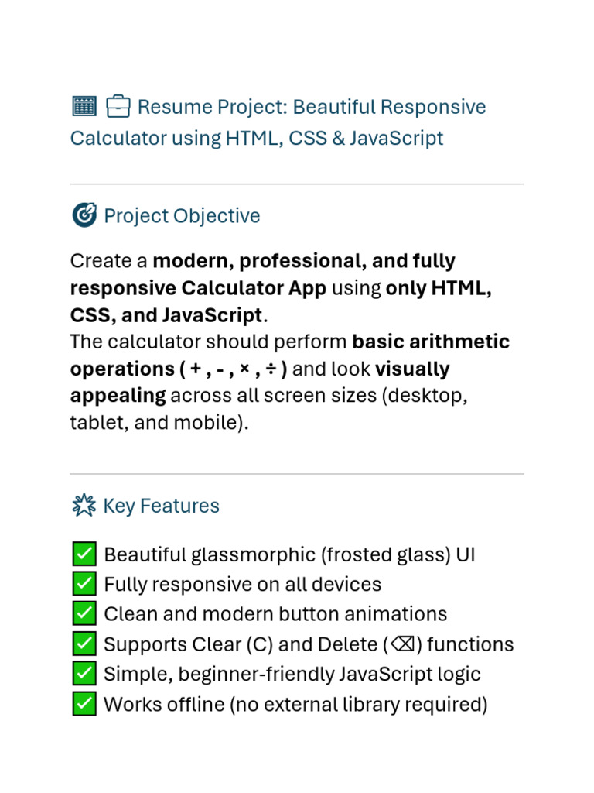This screenshot has width=594, height=793.
Task: Click the green check for beginner-friendly JavaScript
Action: (84, 674)
